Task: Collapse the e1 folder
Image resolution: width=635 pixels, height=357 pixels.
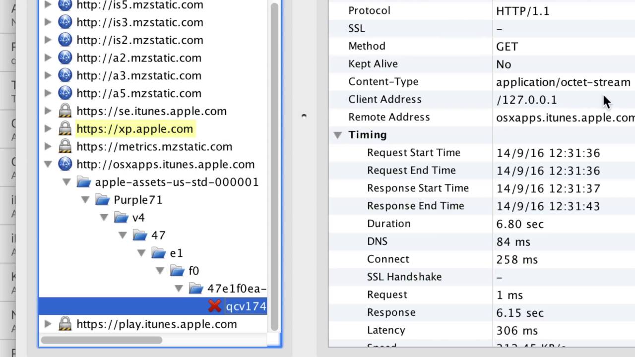Action: point(141,253)
